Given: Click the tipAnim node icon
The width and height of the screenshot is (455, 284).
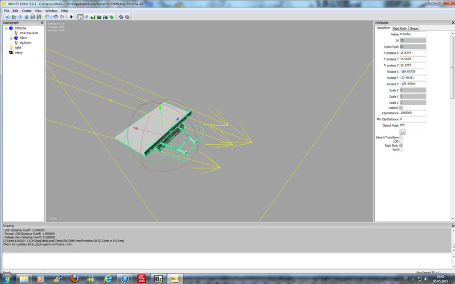Looking at the screenshot, I should (16, 43).
